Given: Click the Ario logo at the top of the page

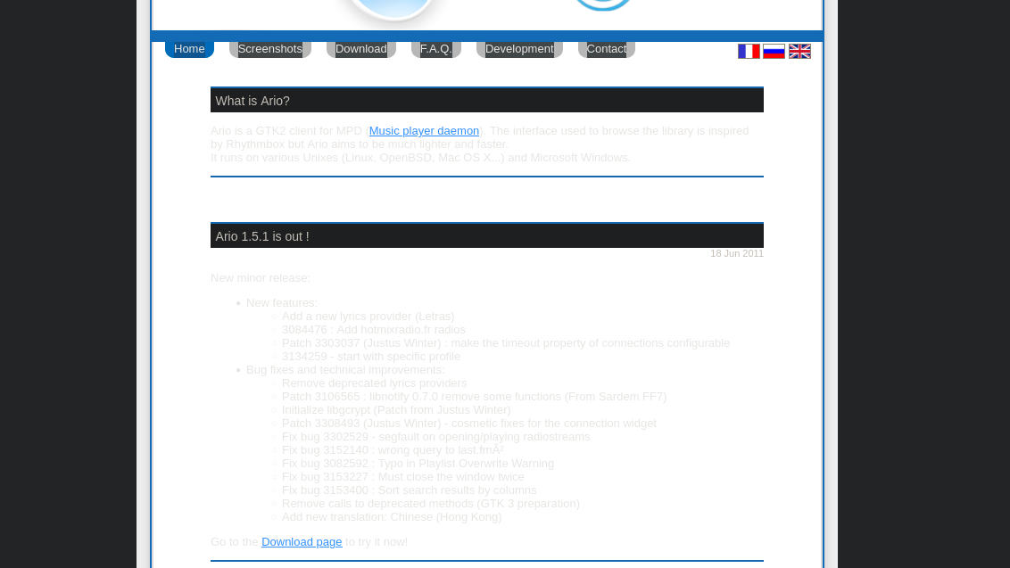Looking at the screenshot, I should (393, 7).
